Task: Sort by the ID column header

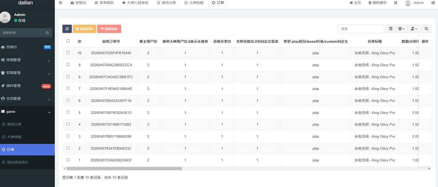Action: click(x=80, y=42)
